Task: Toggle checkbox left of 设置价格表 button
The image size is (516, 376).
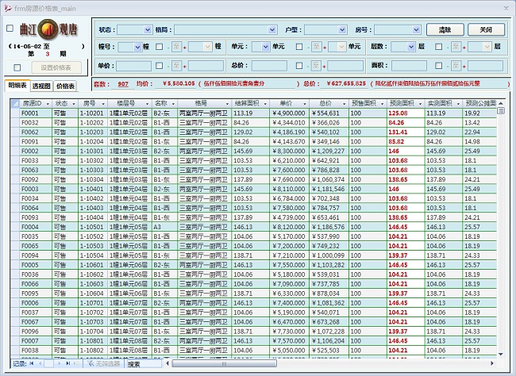Action: pos(17,67)
